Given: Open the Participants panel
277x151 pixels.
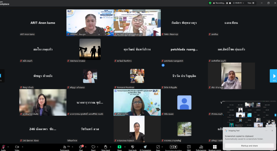Looking at the screenshot, I should point(65,148).
